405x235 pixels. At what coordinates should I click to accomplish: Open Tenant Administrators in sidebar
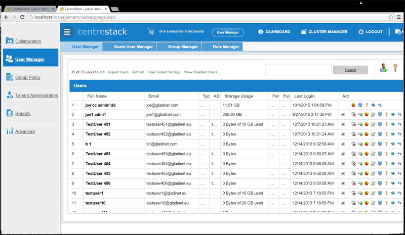pos(36,96)
